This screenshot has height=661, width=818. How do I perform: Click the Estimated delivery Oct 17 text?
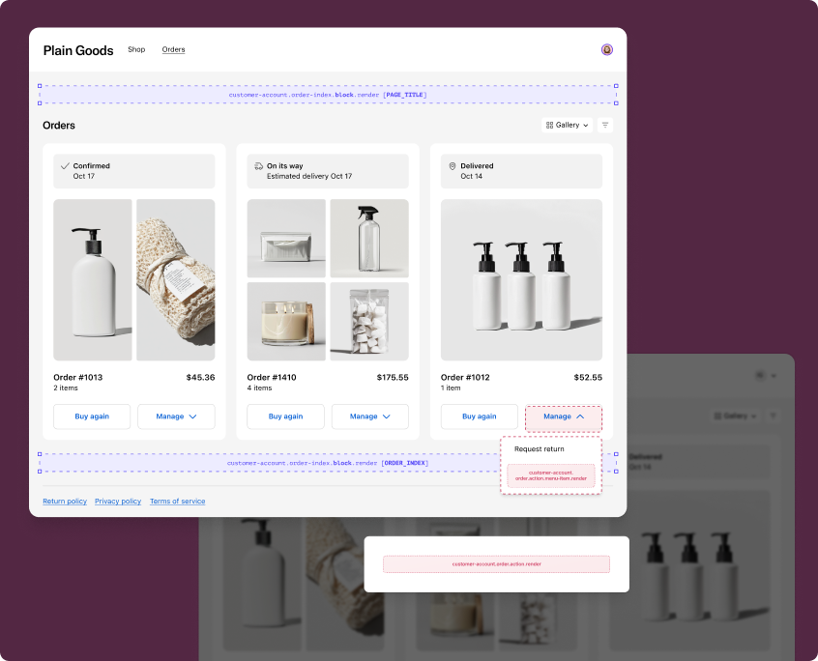click(309, 176)
